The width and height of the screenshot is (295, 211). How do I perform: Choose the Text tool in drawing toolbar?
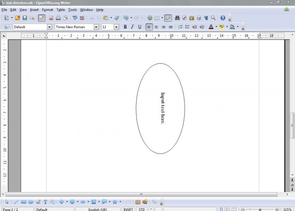coord(45,202)
